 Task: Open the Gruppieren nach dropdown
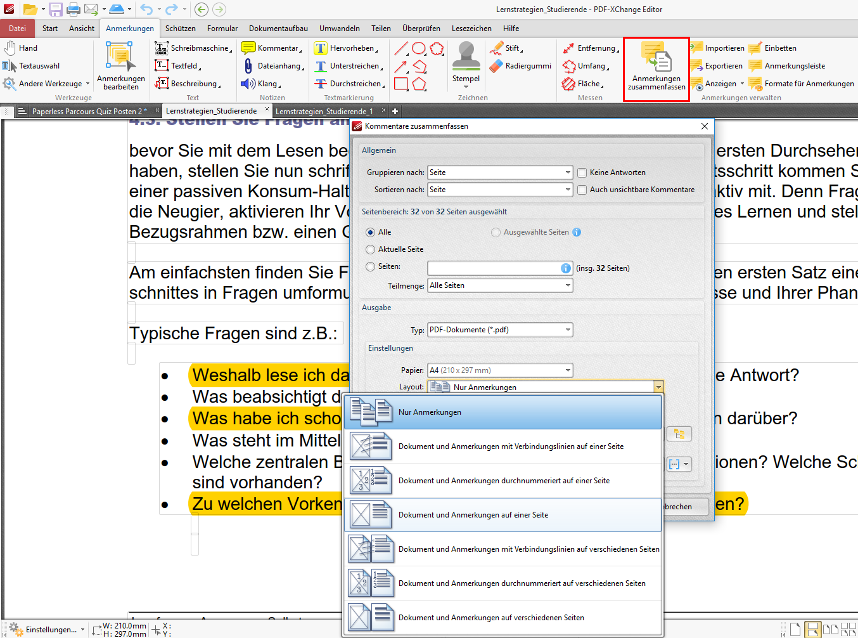(500, 173)
